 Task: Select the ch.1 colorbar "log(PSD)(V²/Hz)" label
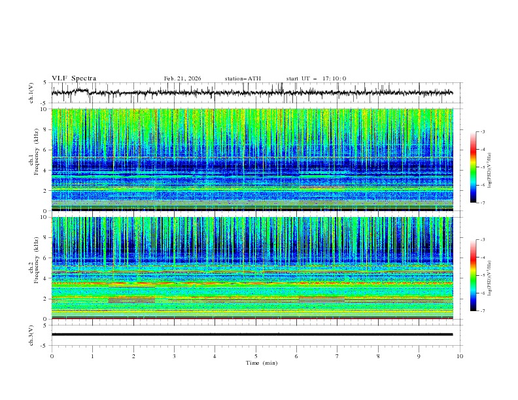point(490,171)
